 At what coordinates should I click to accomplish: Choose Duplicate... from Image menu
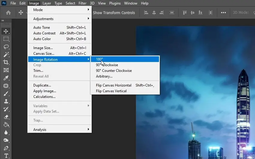coord(60,85)
